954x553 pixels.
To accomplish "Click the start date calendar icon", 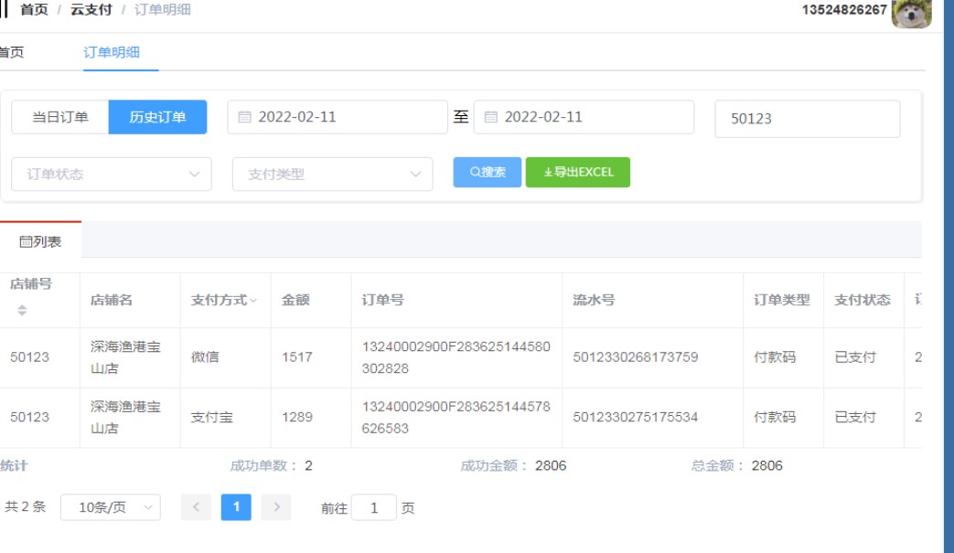I will coord(244,117).
